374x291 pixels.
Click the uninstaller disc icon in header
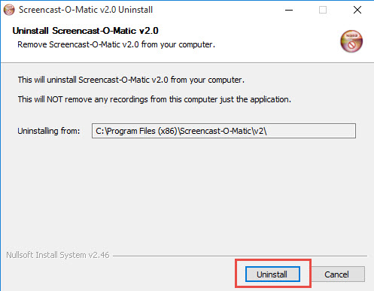tap(351, 41)
